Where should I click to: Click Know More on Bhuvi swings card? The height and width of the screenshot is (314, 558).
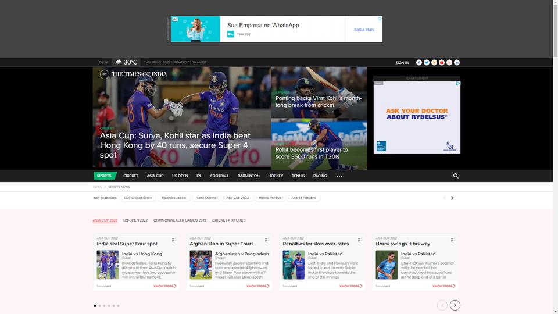pos(444,286)
